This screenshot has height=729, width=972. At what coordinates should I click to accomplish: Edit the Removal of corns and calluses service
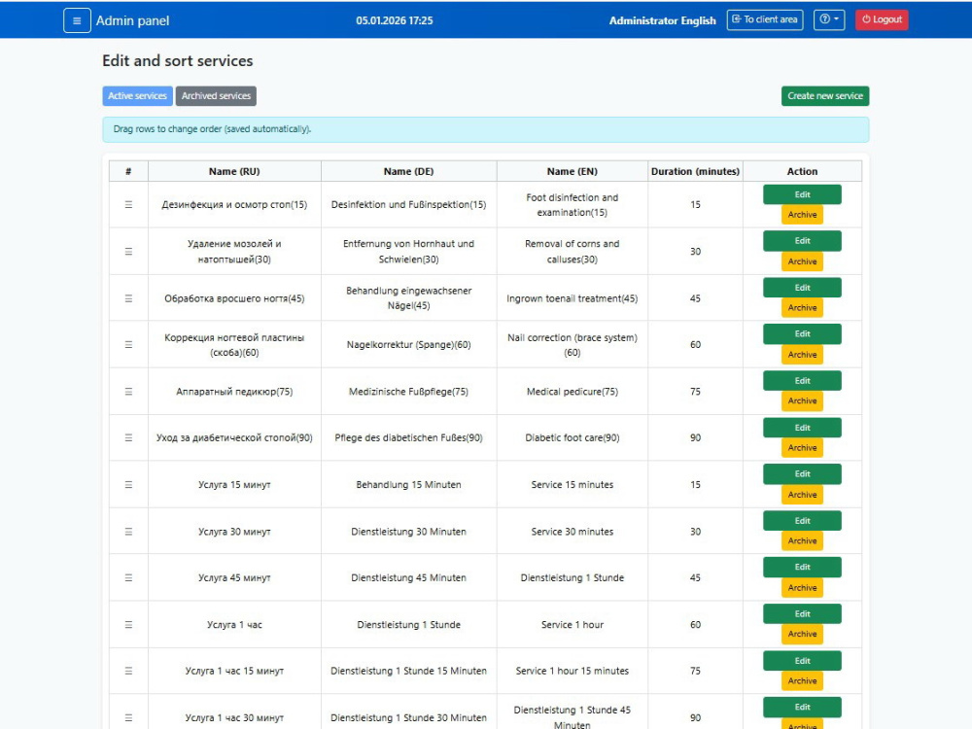coord(802,241)
